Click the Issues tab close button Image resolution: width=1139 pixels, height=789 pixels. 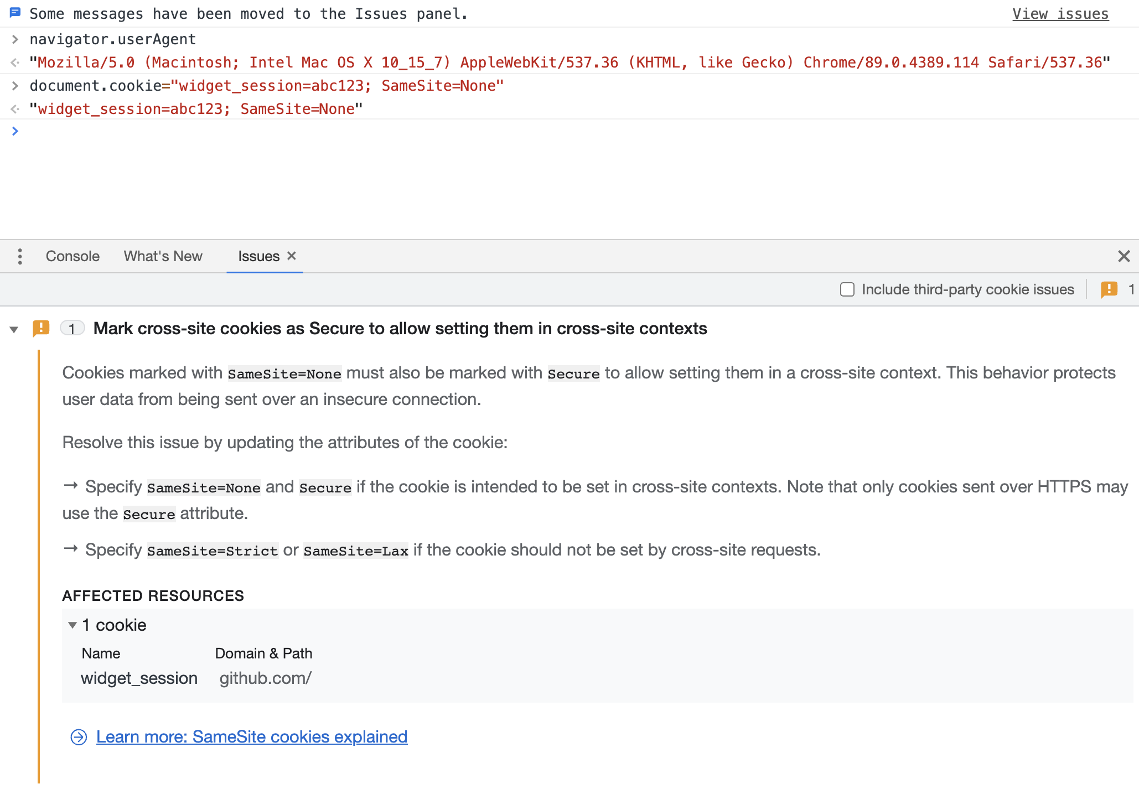pyautogui.click(x=293, y=256)
